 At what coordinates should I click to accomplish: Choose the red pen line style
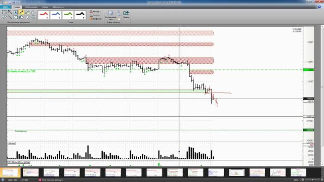[44, 15]
